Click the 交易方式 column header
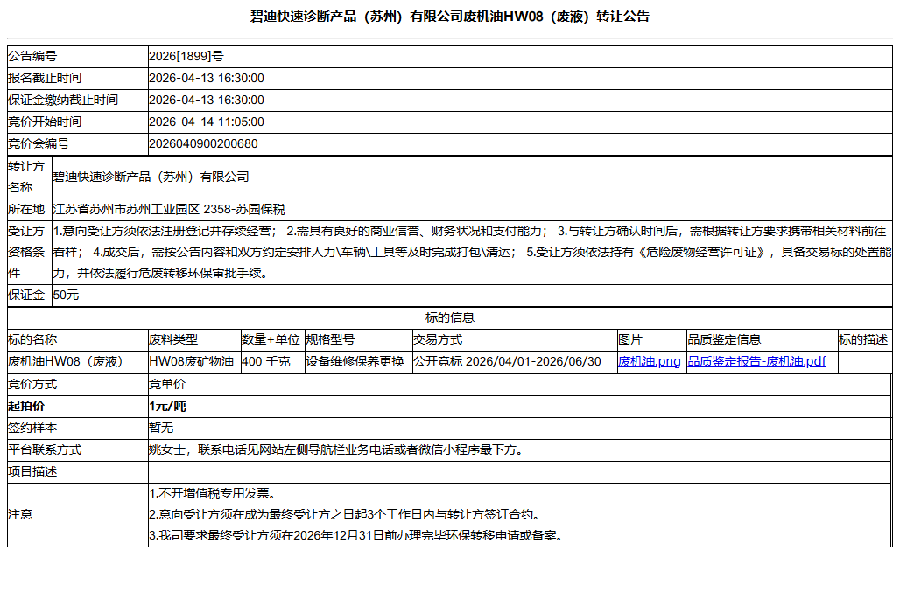This screenshot has width=900, height=606. [x=438, y=339]
